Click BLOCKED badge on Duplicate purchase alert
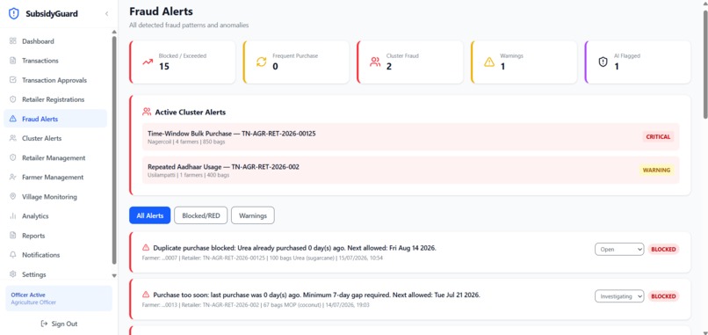The width and height of the screenshot is (708, 335). (663, 249)
